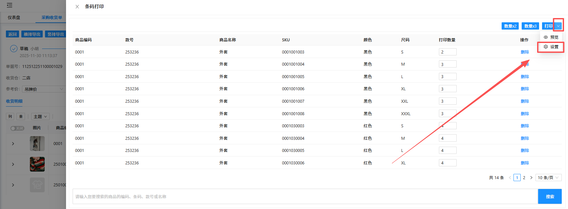The image size is (568, 209).
Task: Toggle the 关闭 switch in the table header
Action: (17, 128)
